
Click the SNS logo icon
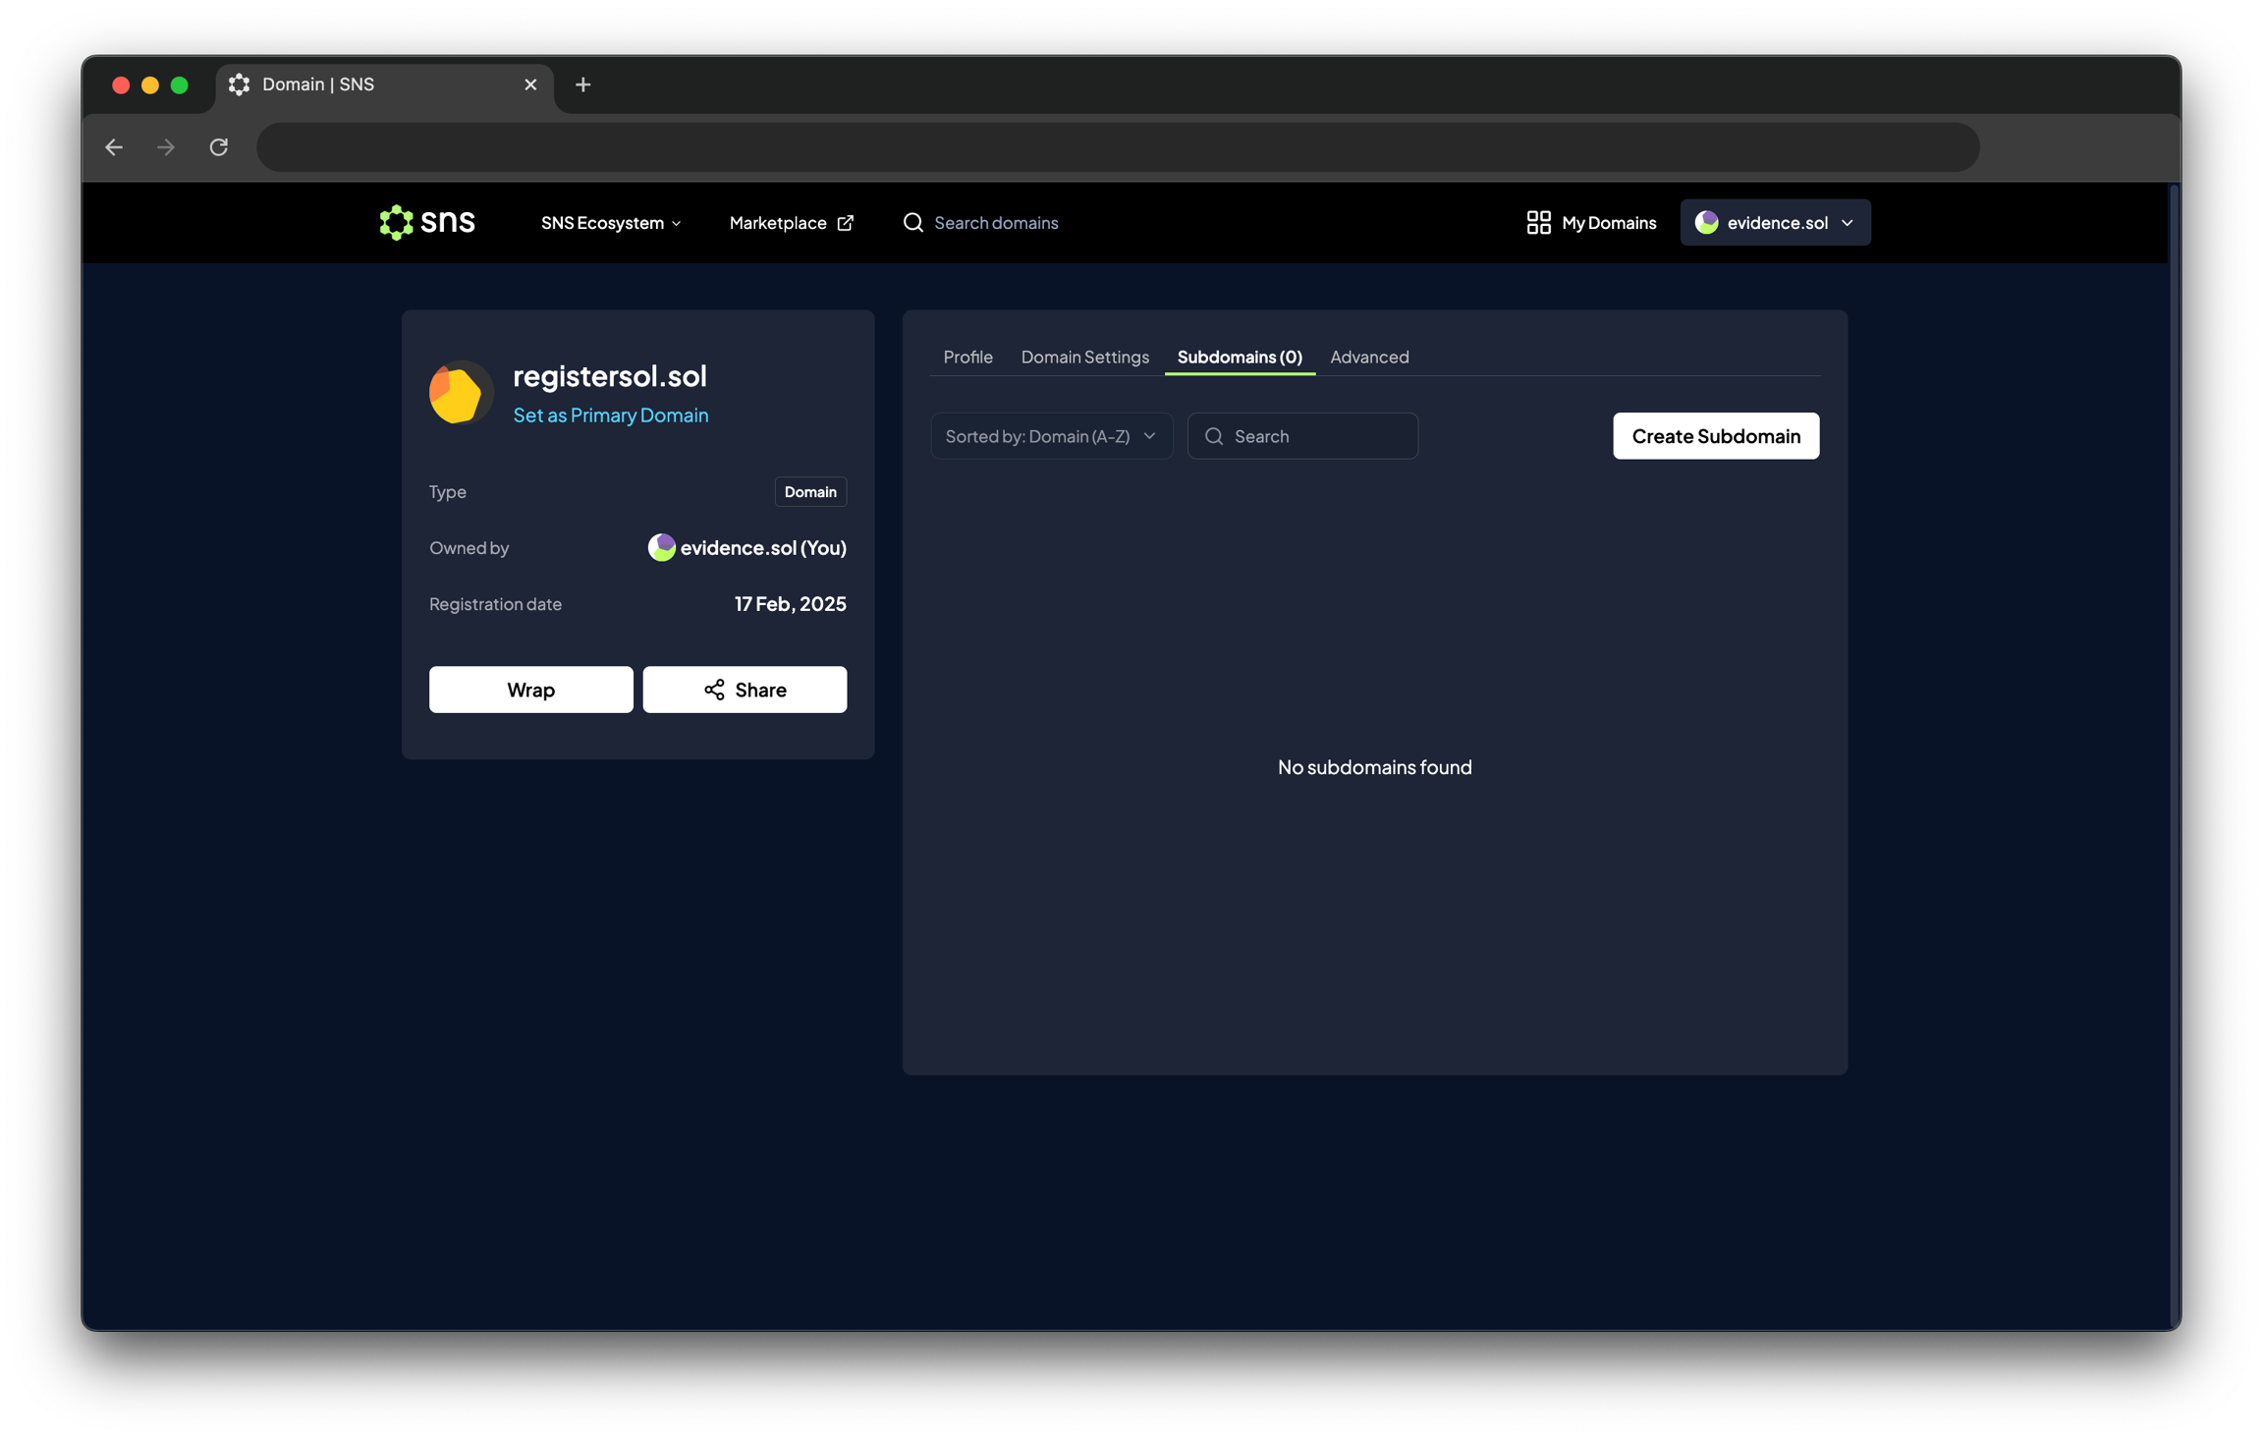[x=396, y=223]
